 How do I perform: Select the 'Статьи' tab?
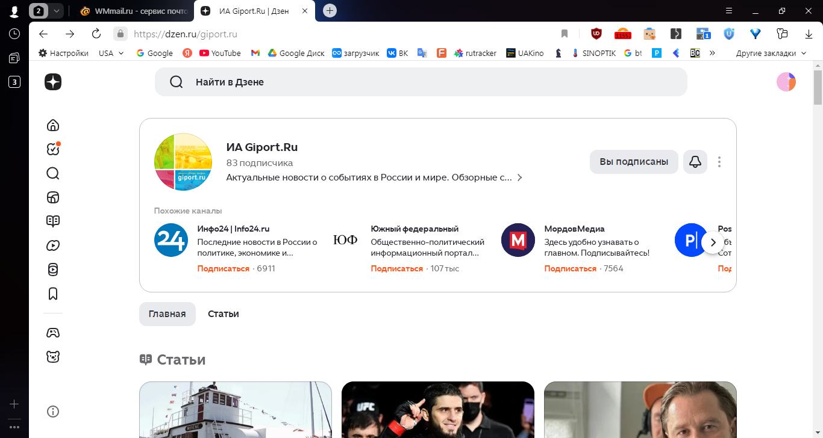(x=224, y=314)
